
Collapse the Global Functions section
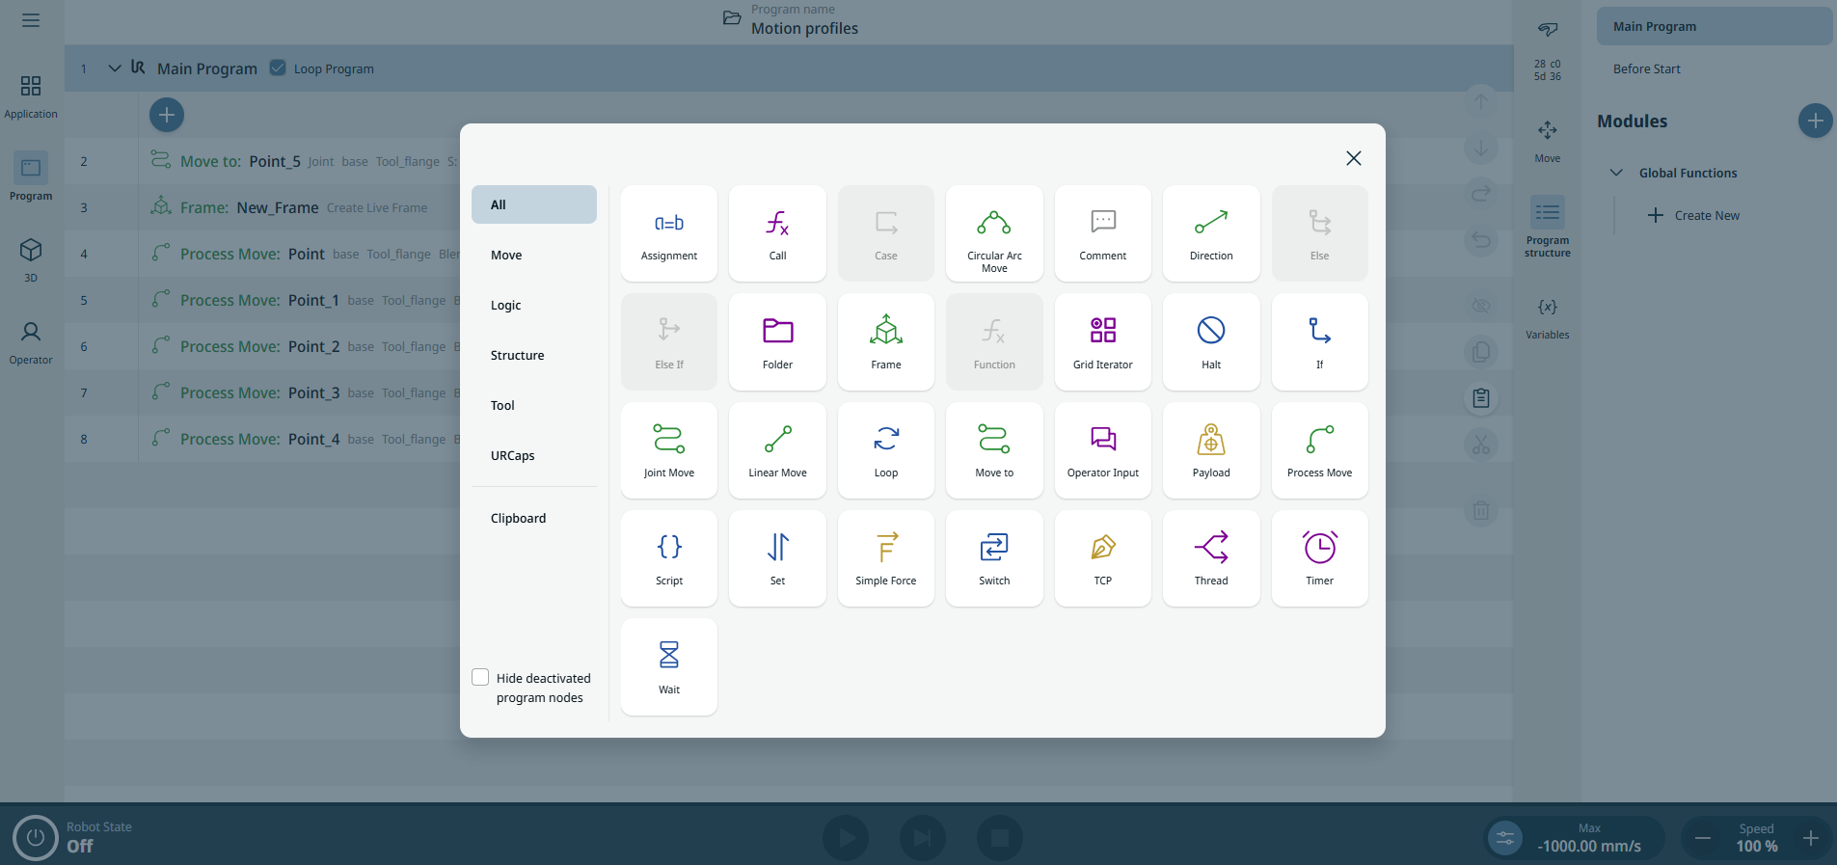pos(1616,173)
